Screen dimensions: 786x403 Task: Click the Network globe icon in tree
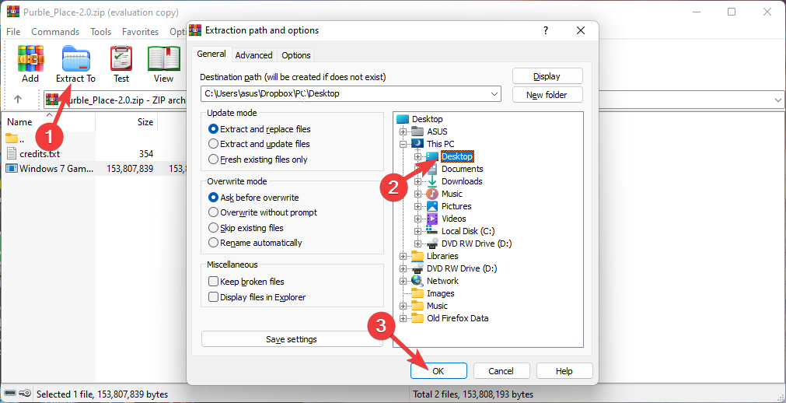tap(417, 281)
